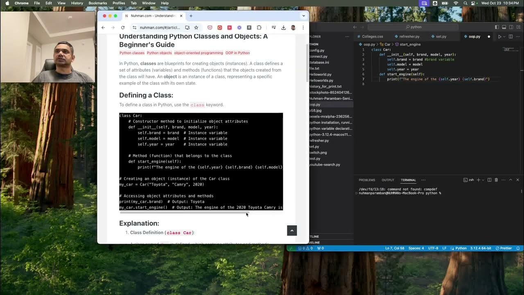Open the Profiles menu in the menu bar
524x295 pixels.
(x=119, y=3)
